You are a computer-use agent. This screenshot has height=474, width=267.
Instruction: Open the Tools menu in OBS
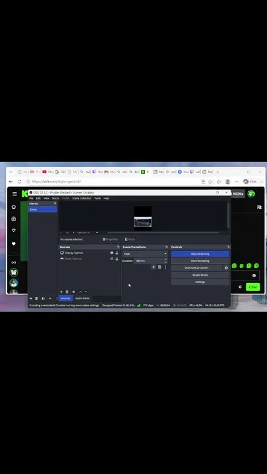pyautogui.click(x=98, y=198)
